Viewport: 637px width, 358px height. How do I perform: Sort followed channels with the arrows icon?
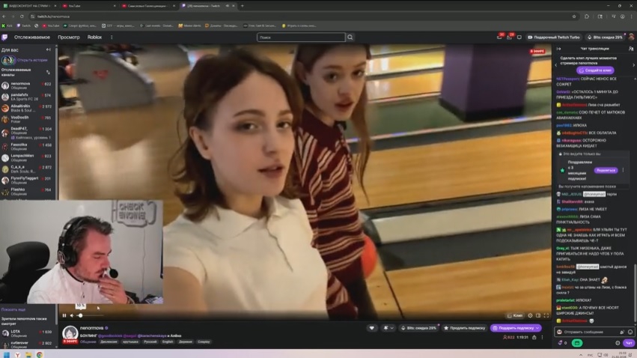pos(48,73)
